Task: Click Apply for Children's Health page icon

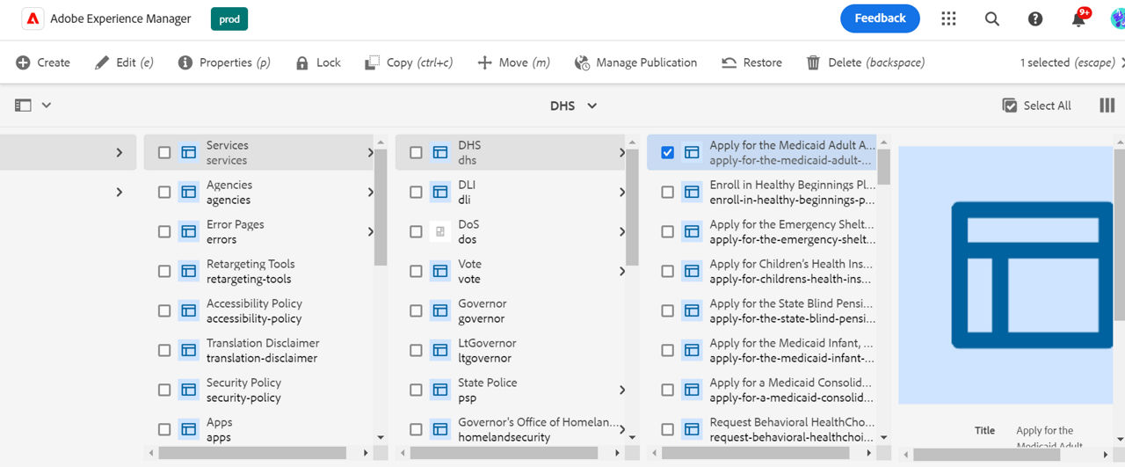Action: [691, 271]
